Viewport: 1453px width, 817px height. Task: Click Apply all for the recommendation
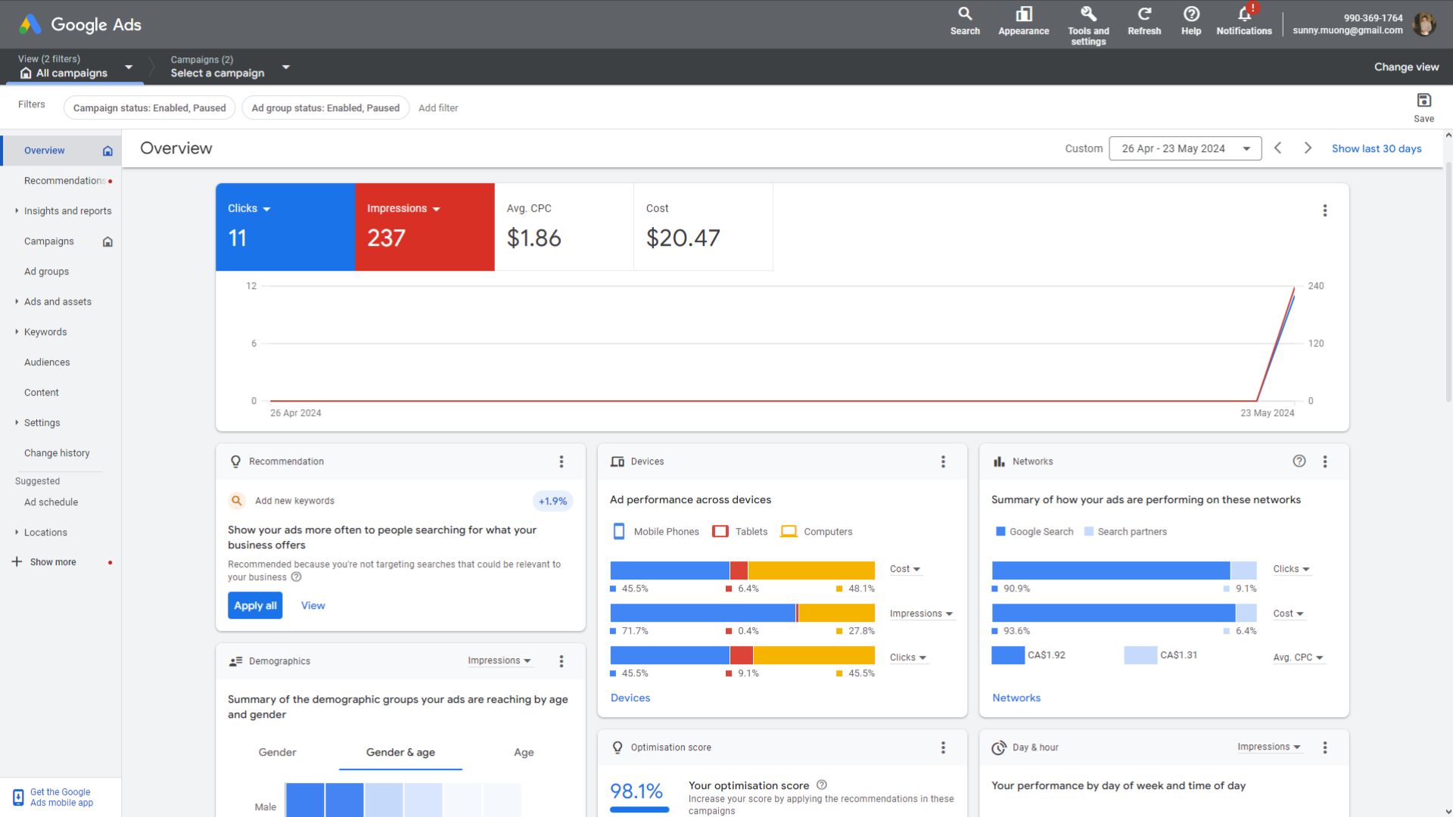point(255,605)
